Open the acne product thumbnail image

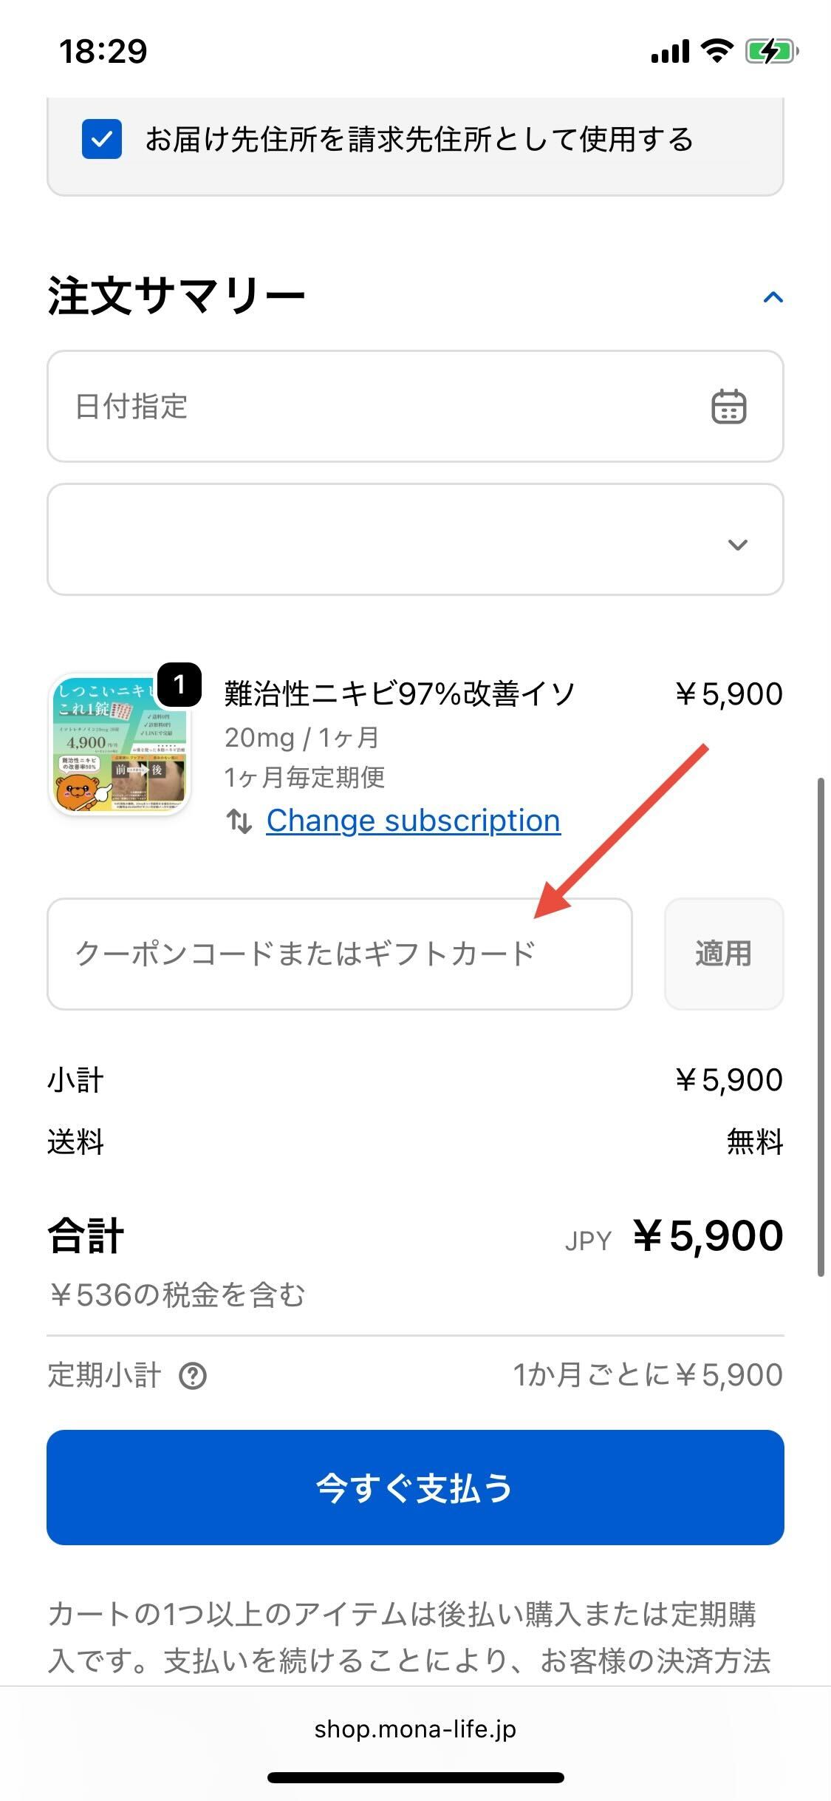point(120,745)
